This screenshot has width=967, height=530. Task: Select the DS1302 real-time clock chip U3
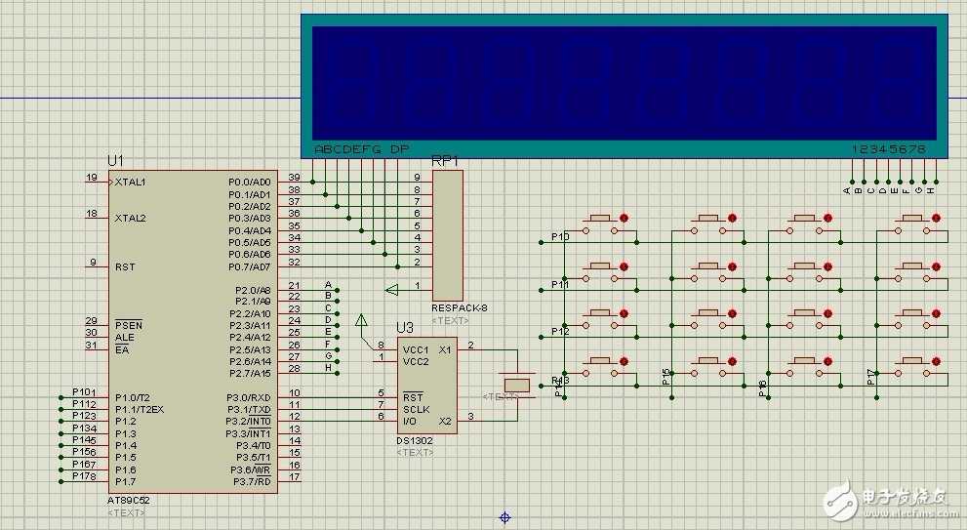tap(426, 386)
